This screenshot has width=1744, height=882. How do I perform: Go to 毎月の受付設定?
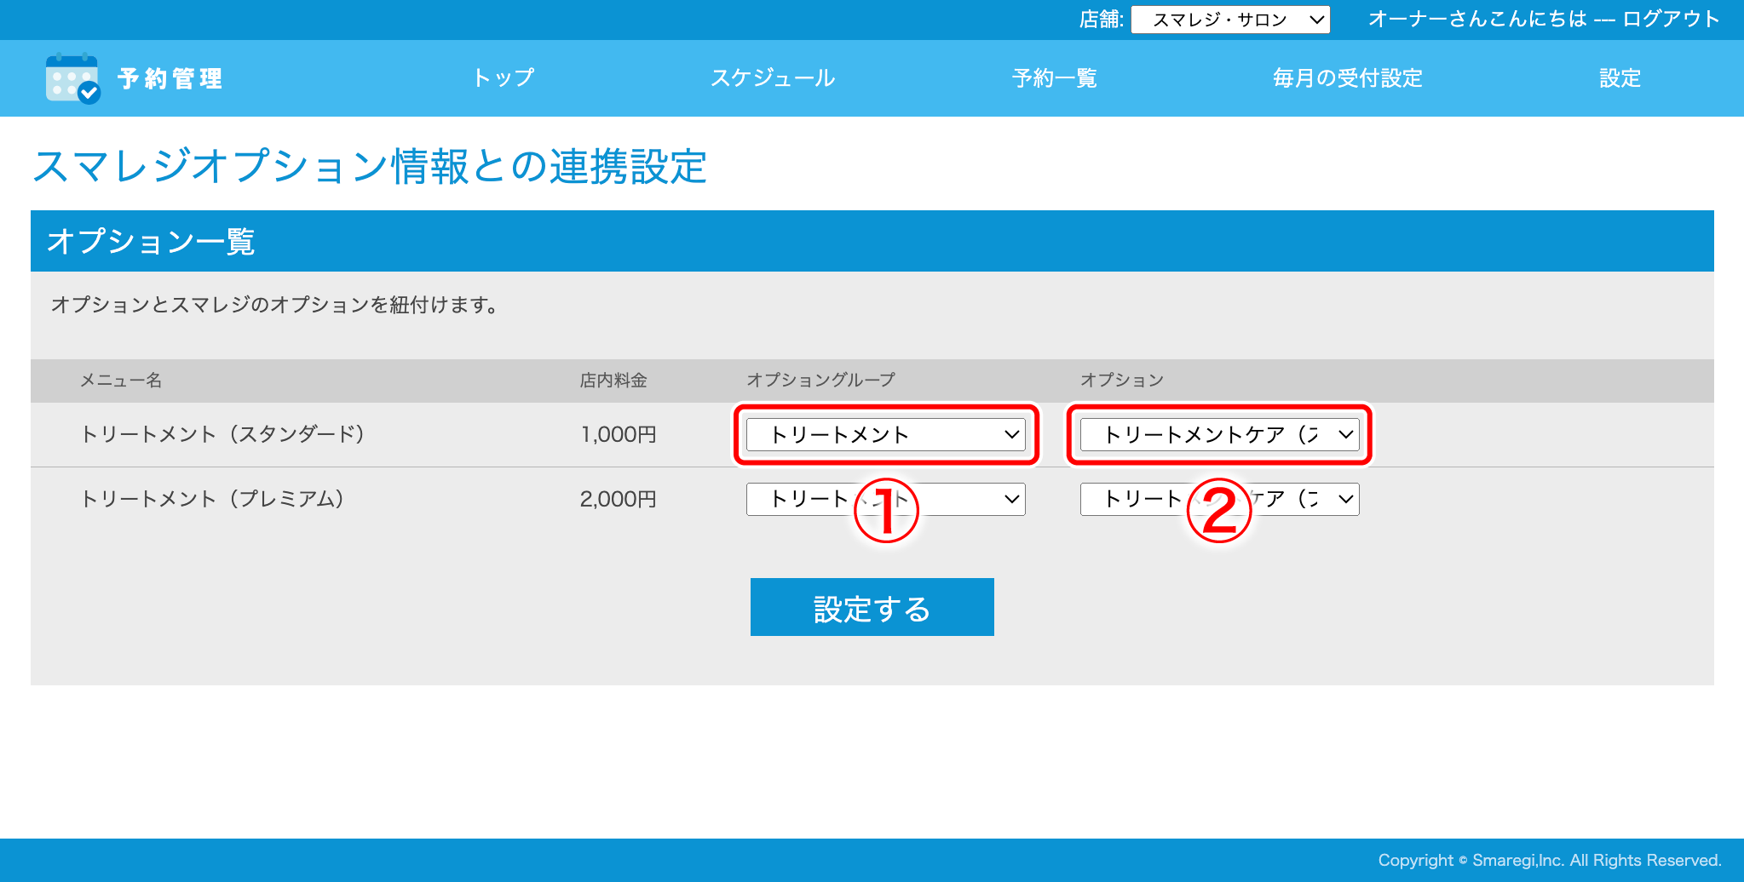point(1346,78)
